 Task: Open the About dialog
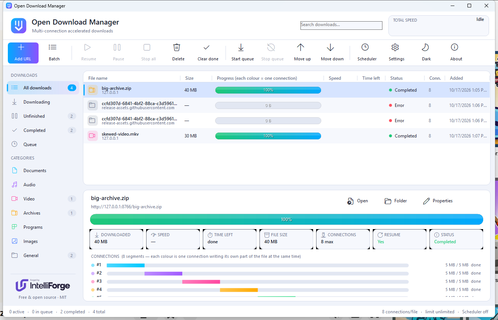[456, 53]
